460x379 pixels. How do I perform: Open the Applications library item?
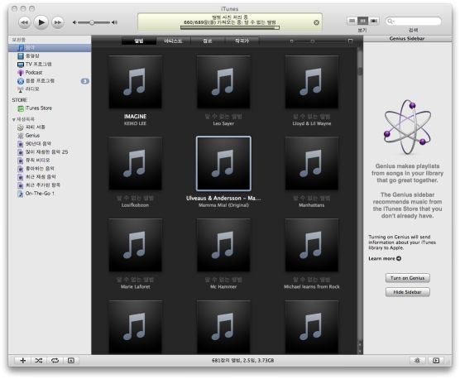[x=50, y=80]
